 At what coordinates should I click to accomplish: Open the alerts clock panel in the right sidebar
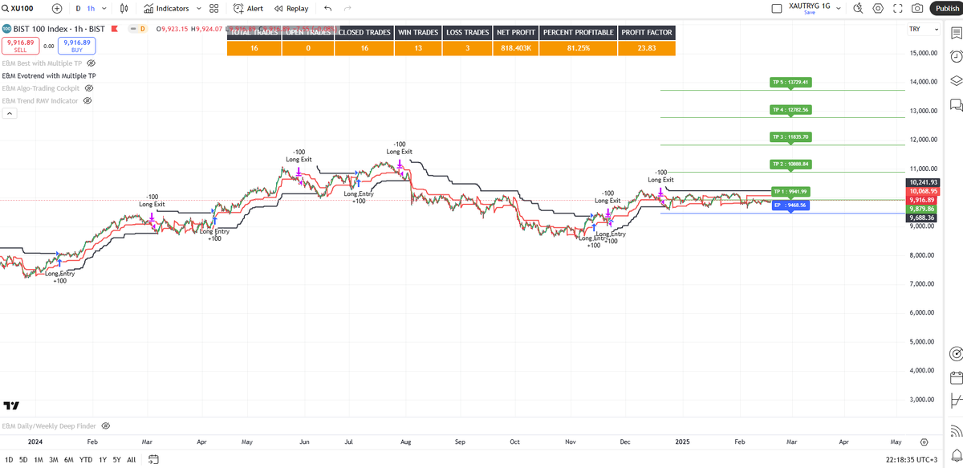coord(956,56)
